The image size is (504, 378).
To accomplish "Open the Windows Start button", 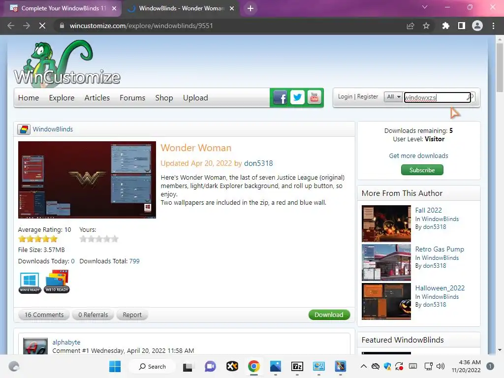I will pos(115,366).
